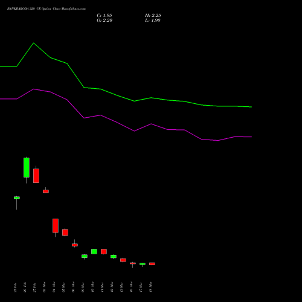Image resolution: width=302 pixels, height=302 pixels.
Task: Click the '12 Mar' date label
Action: (112, 287)
